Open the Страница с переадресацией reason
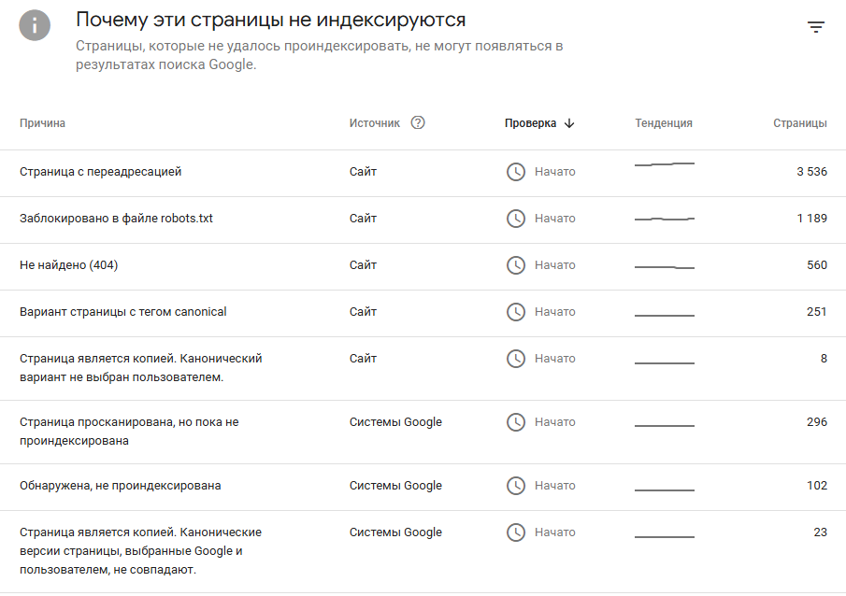The image size is (846, 596). (x=100, y=172)
